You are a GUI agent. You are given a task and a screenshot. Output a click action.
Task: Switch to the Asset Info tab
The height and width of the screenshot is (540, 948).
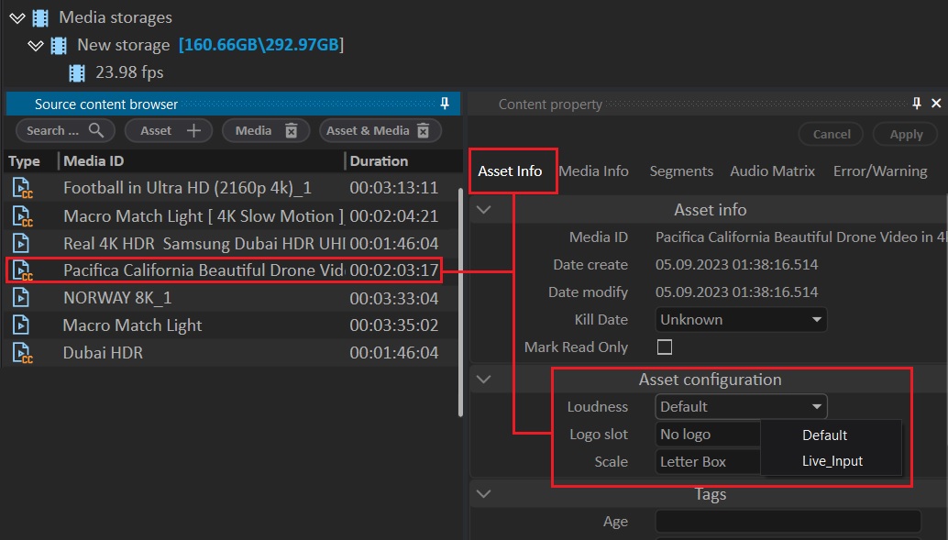click(x=510, y=171)
